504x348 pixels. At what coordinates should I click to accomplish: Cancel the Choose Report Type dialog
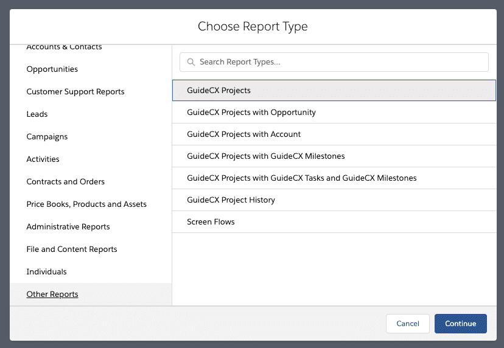[408, 324]
